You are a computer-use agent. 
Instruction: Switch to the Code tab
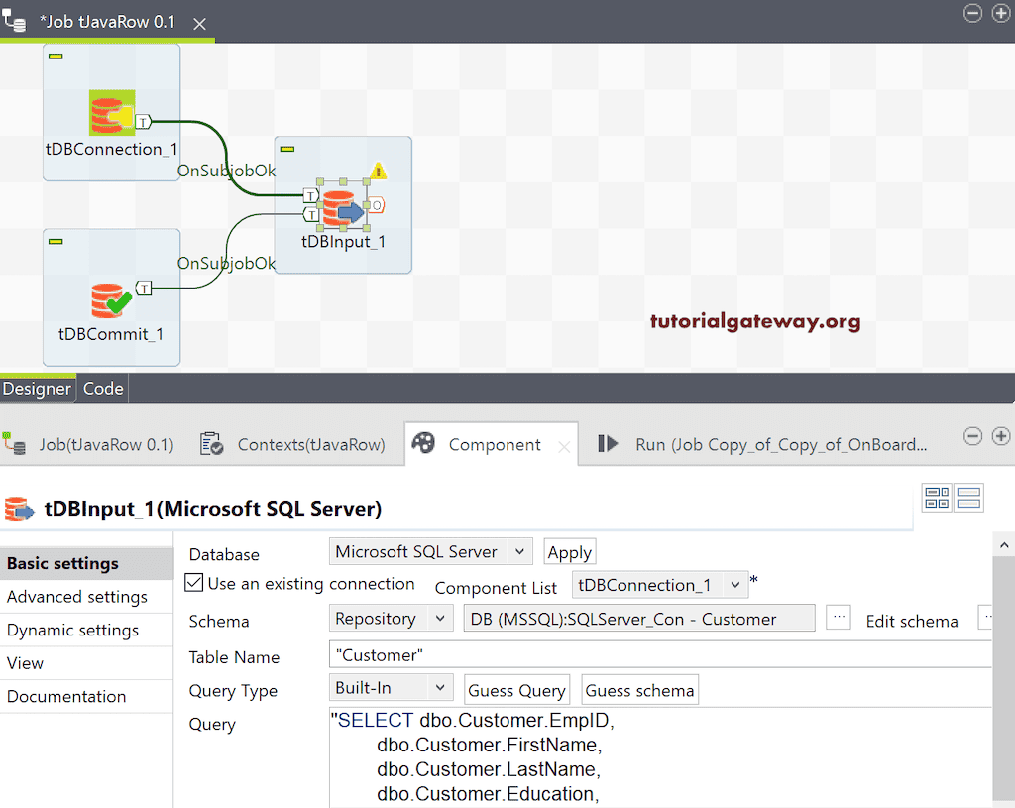tap(103, 389)
